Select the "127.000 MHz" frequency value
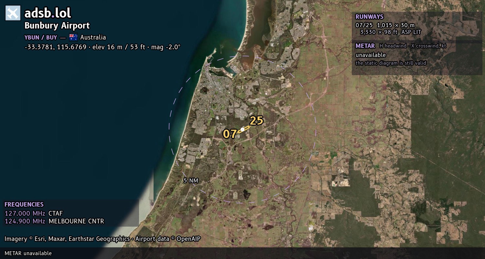 (x=25, y=213)
